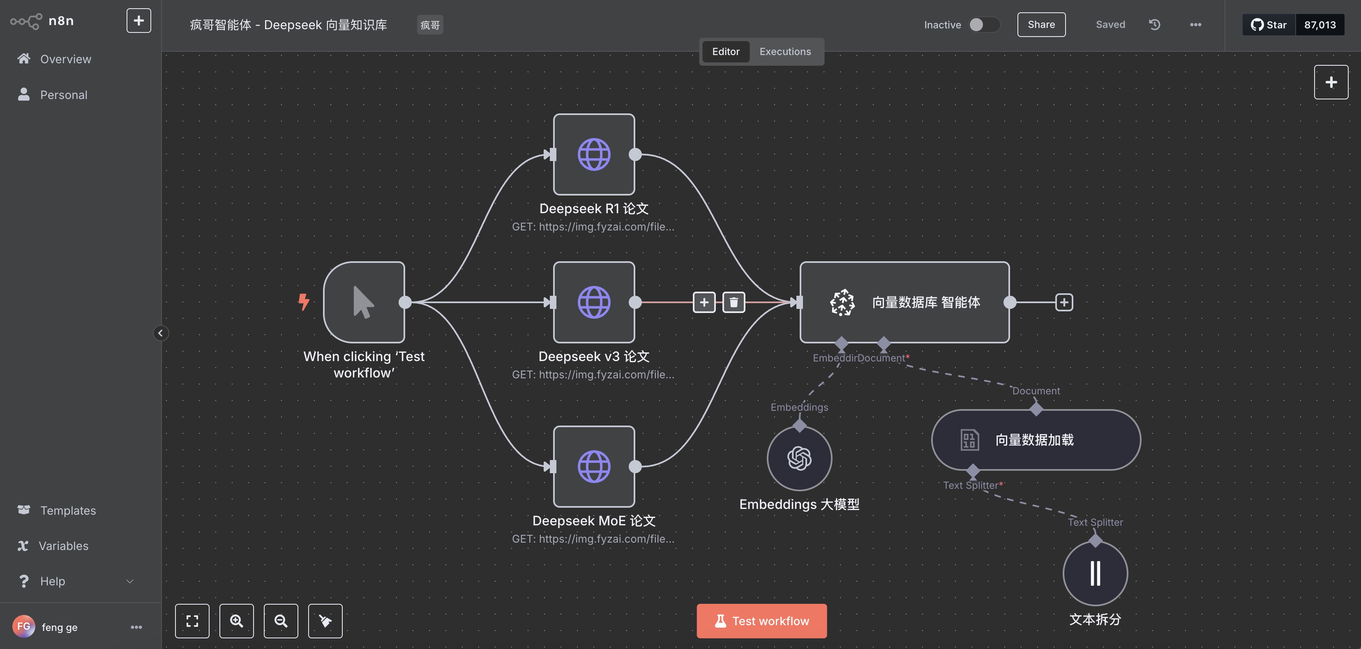This screenshot has height=649, width=1361.
Task: Click the 疯哥 tag label
Action: pos(430,25)
